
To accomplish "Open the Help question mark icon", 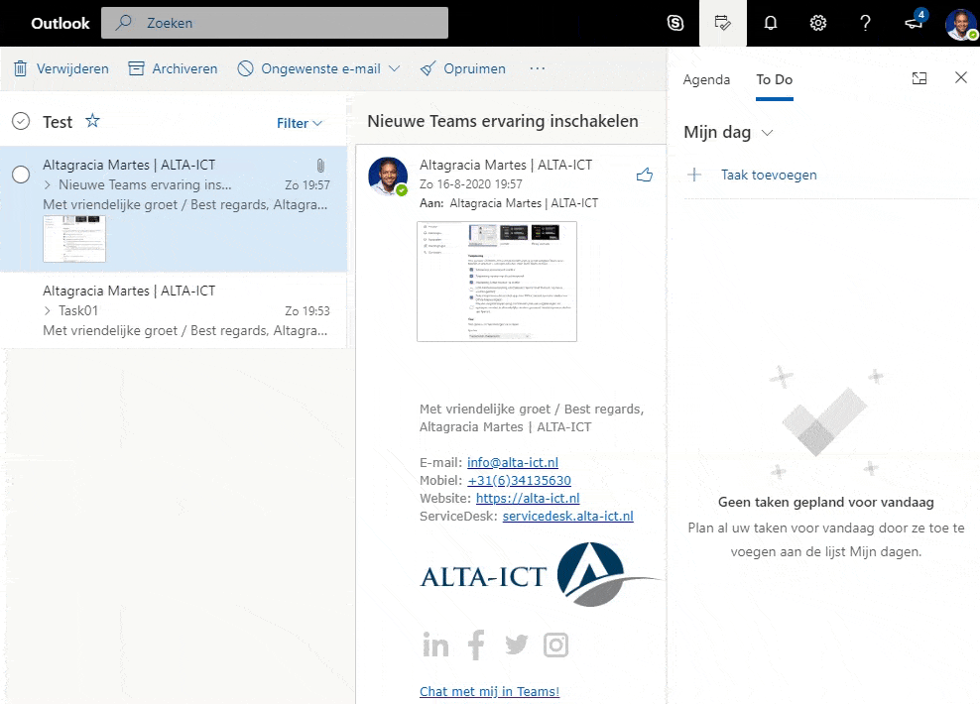I will point(865,22).
